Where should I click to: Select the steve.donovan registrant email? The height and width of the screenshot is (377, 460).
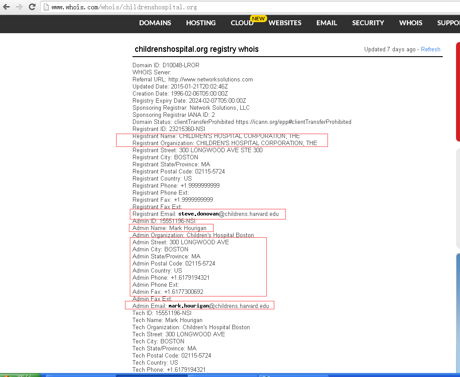pyautogui.click(x=228, y=214)
